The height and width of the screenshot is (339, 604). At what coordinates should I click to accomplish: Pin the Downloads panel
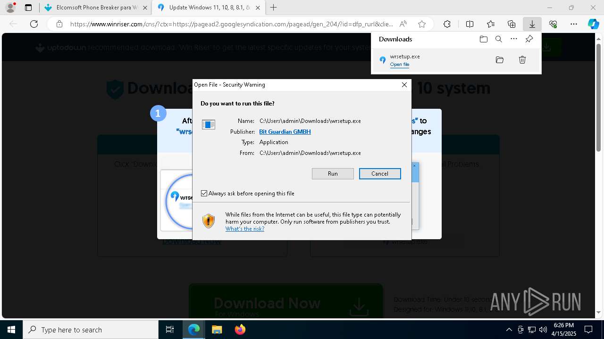pyautogui.click(x=529, y=39)
